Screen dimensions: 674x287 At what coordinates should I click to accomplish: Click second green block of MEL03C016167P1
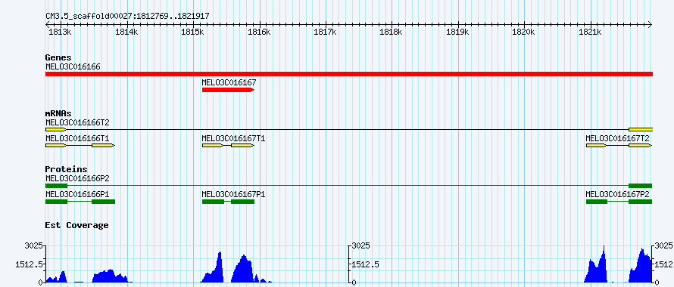point(243,201)
